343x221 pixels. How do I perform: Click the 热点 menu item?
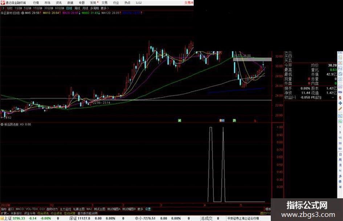127,3
